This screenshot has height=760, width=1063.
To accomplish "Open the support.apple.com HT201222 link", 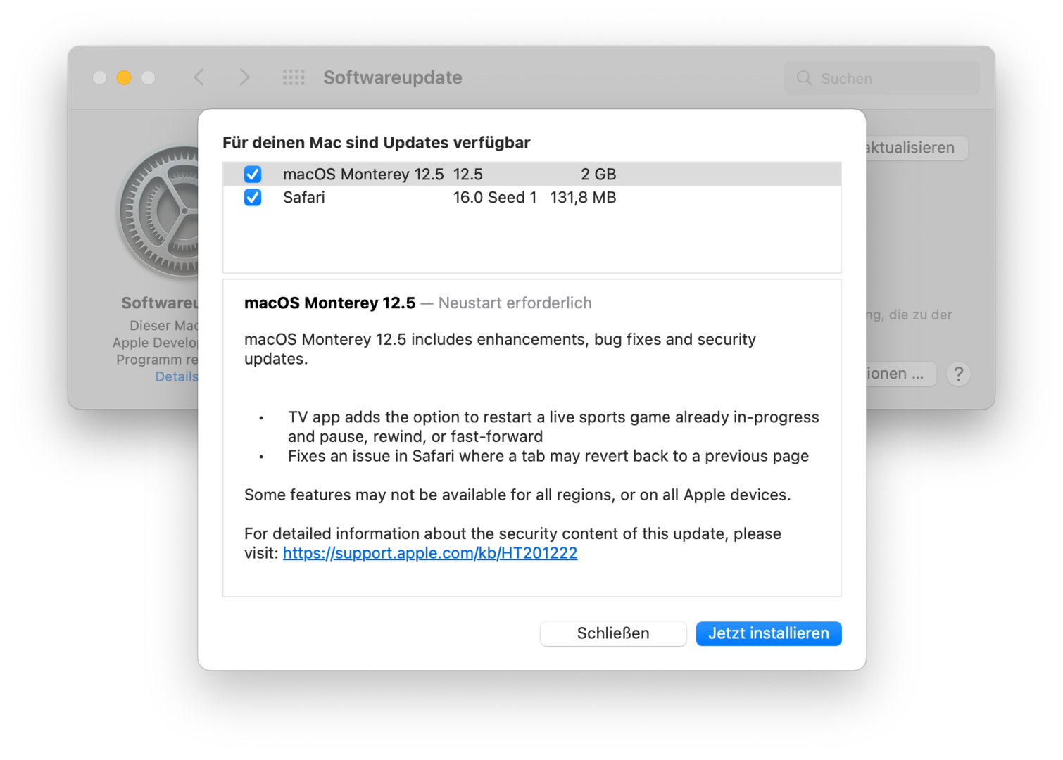I will click(429, 553).
